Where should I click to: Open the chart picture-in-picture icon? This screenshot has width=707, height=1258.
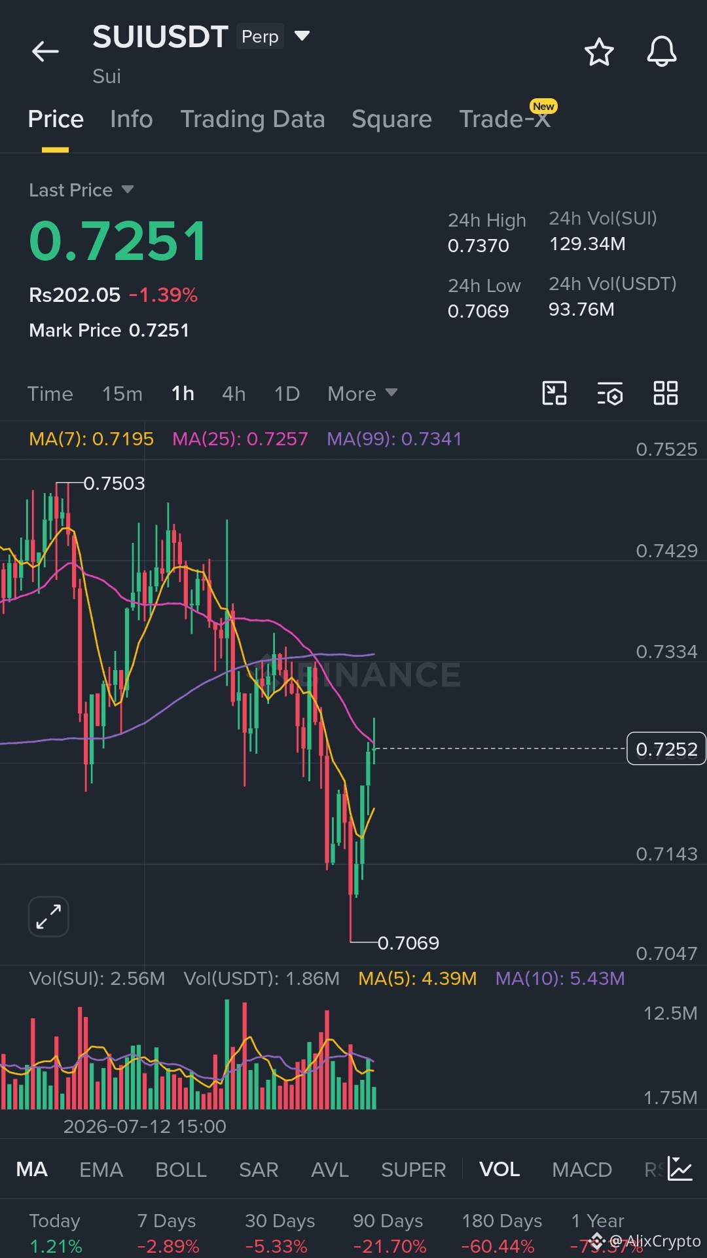tap(554, 393)
